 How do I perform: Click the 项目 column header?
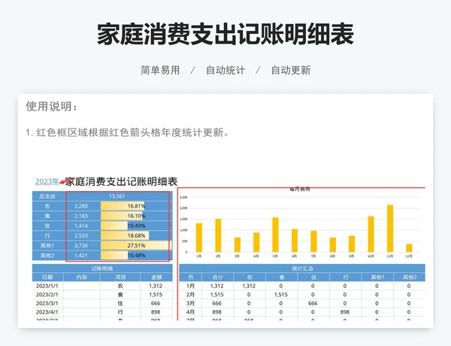120,278
